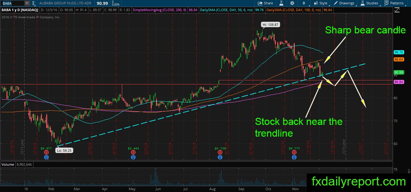Viewport: 411px width, 192px height.
Task: Open the Drawings menu
Action: [x=344, y=3]
